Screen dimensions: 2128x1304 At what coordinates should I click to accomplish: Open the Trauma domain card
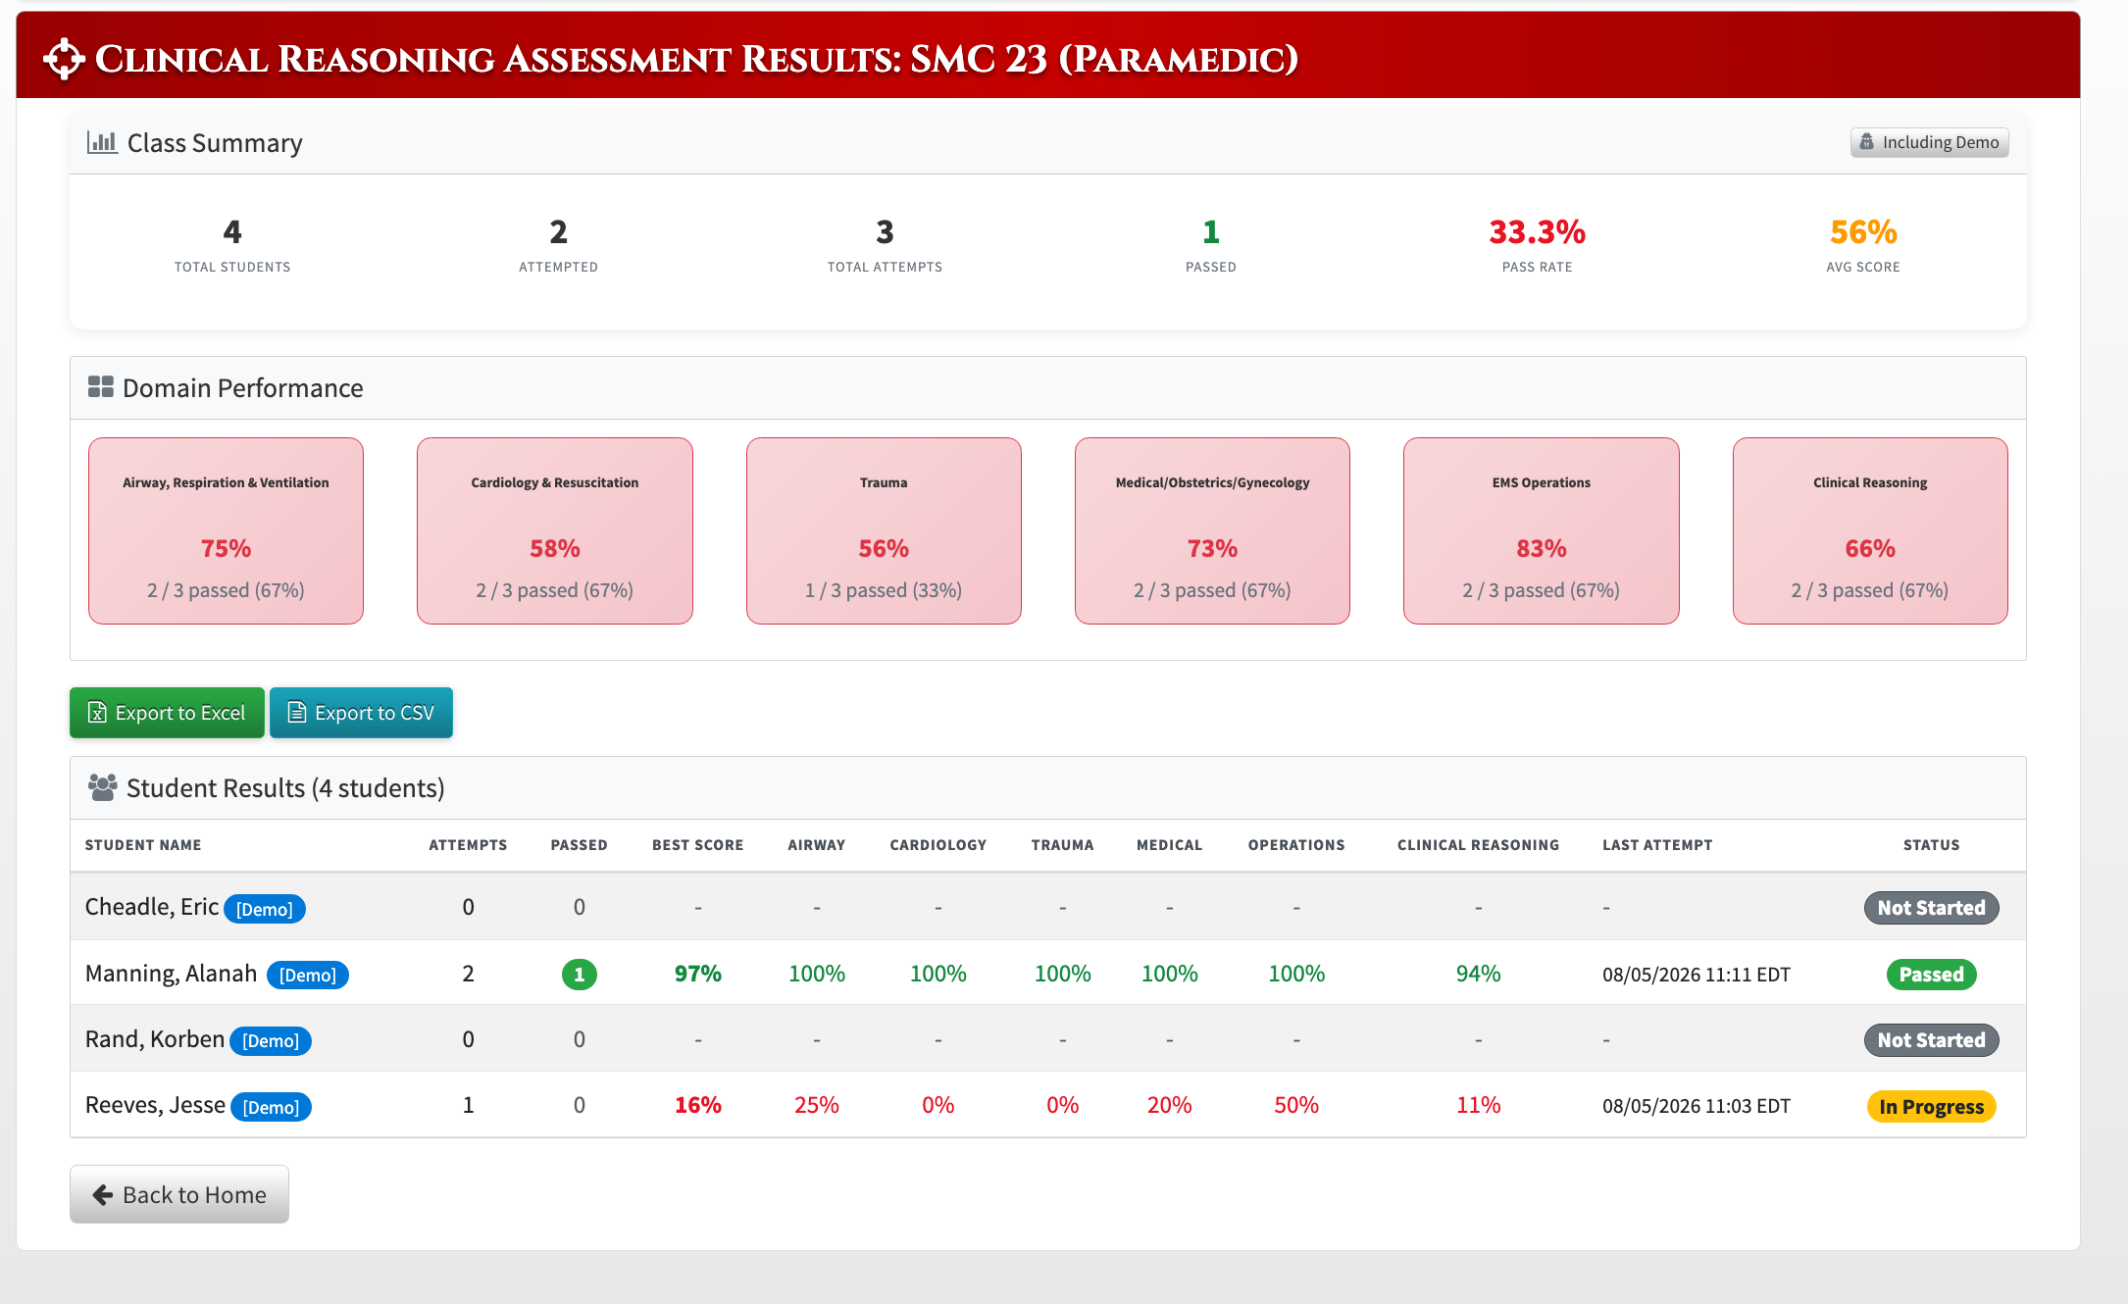click(884, 530)
